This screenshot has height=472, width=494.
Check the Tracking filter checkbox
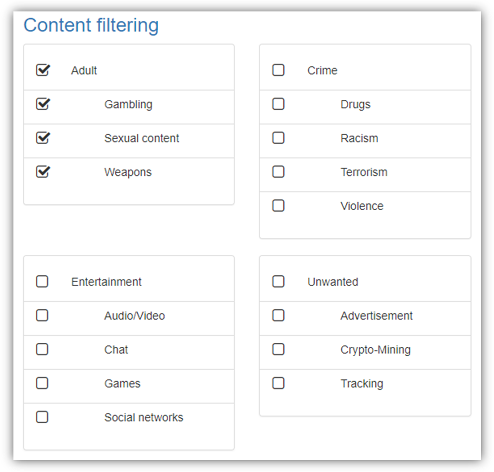point(279,383)
